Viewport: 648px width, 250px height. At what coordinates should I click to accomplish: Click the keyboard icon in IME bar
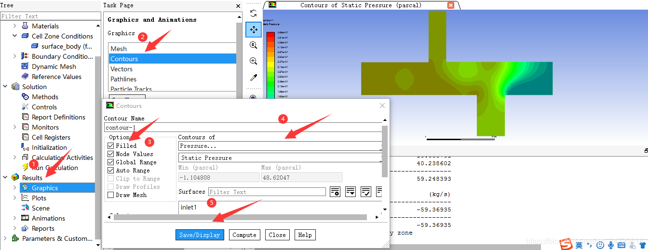click(621, 245)
